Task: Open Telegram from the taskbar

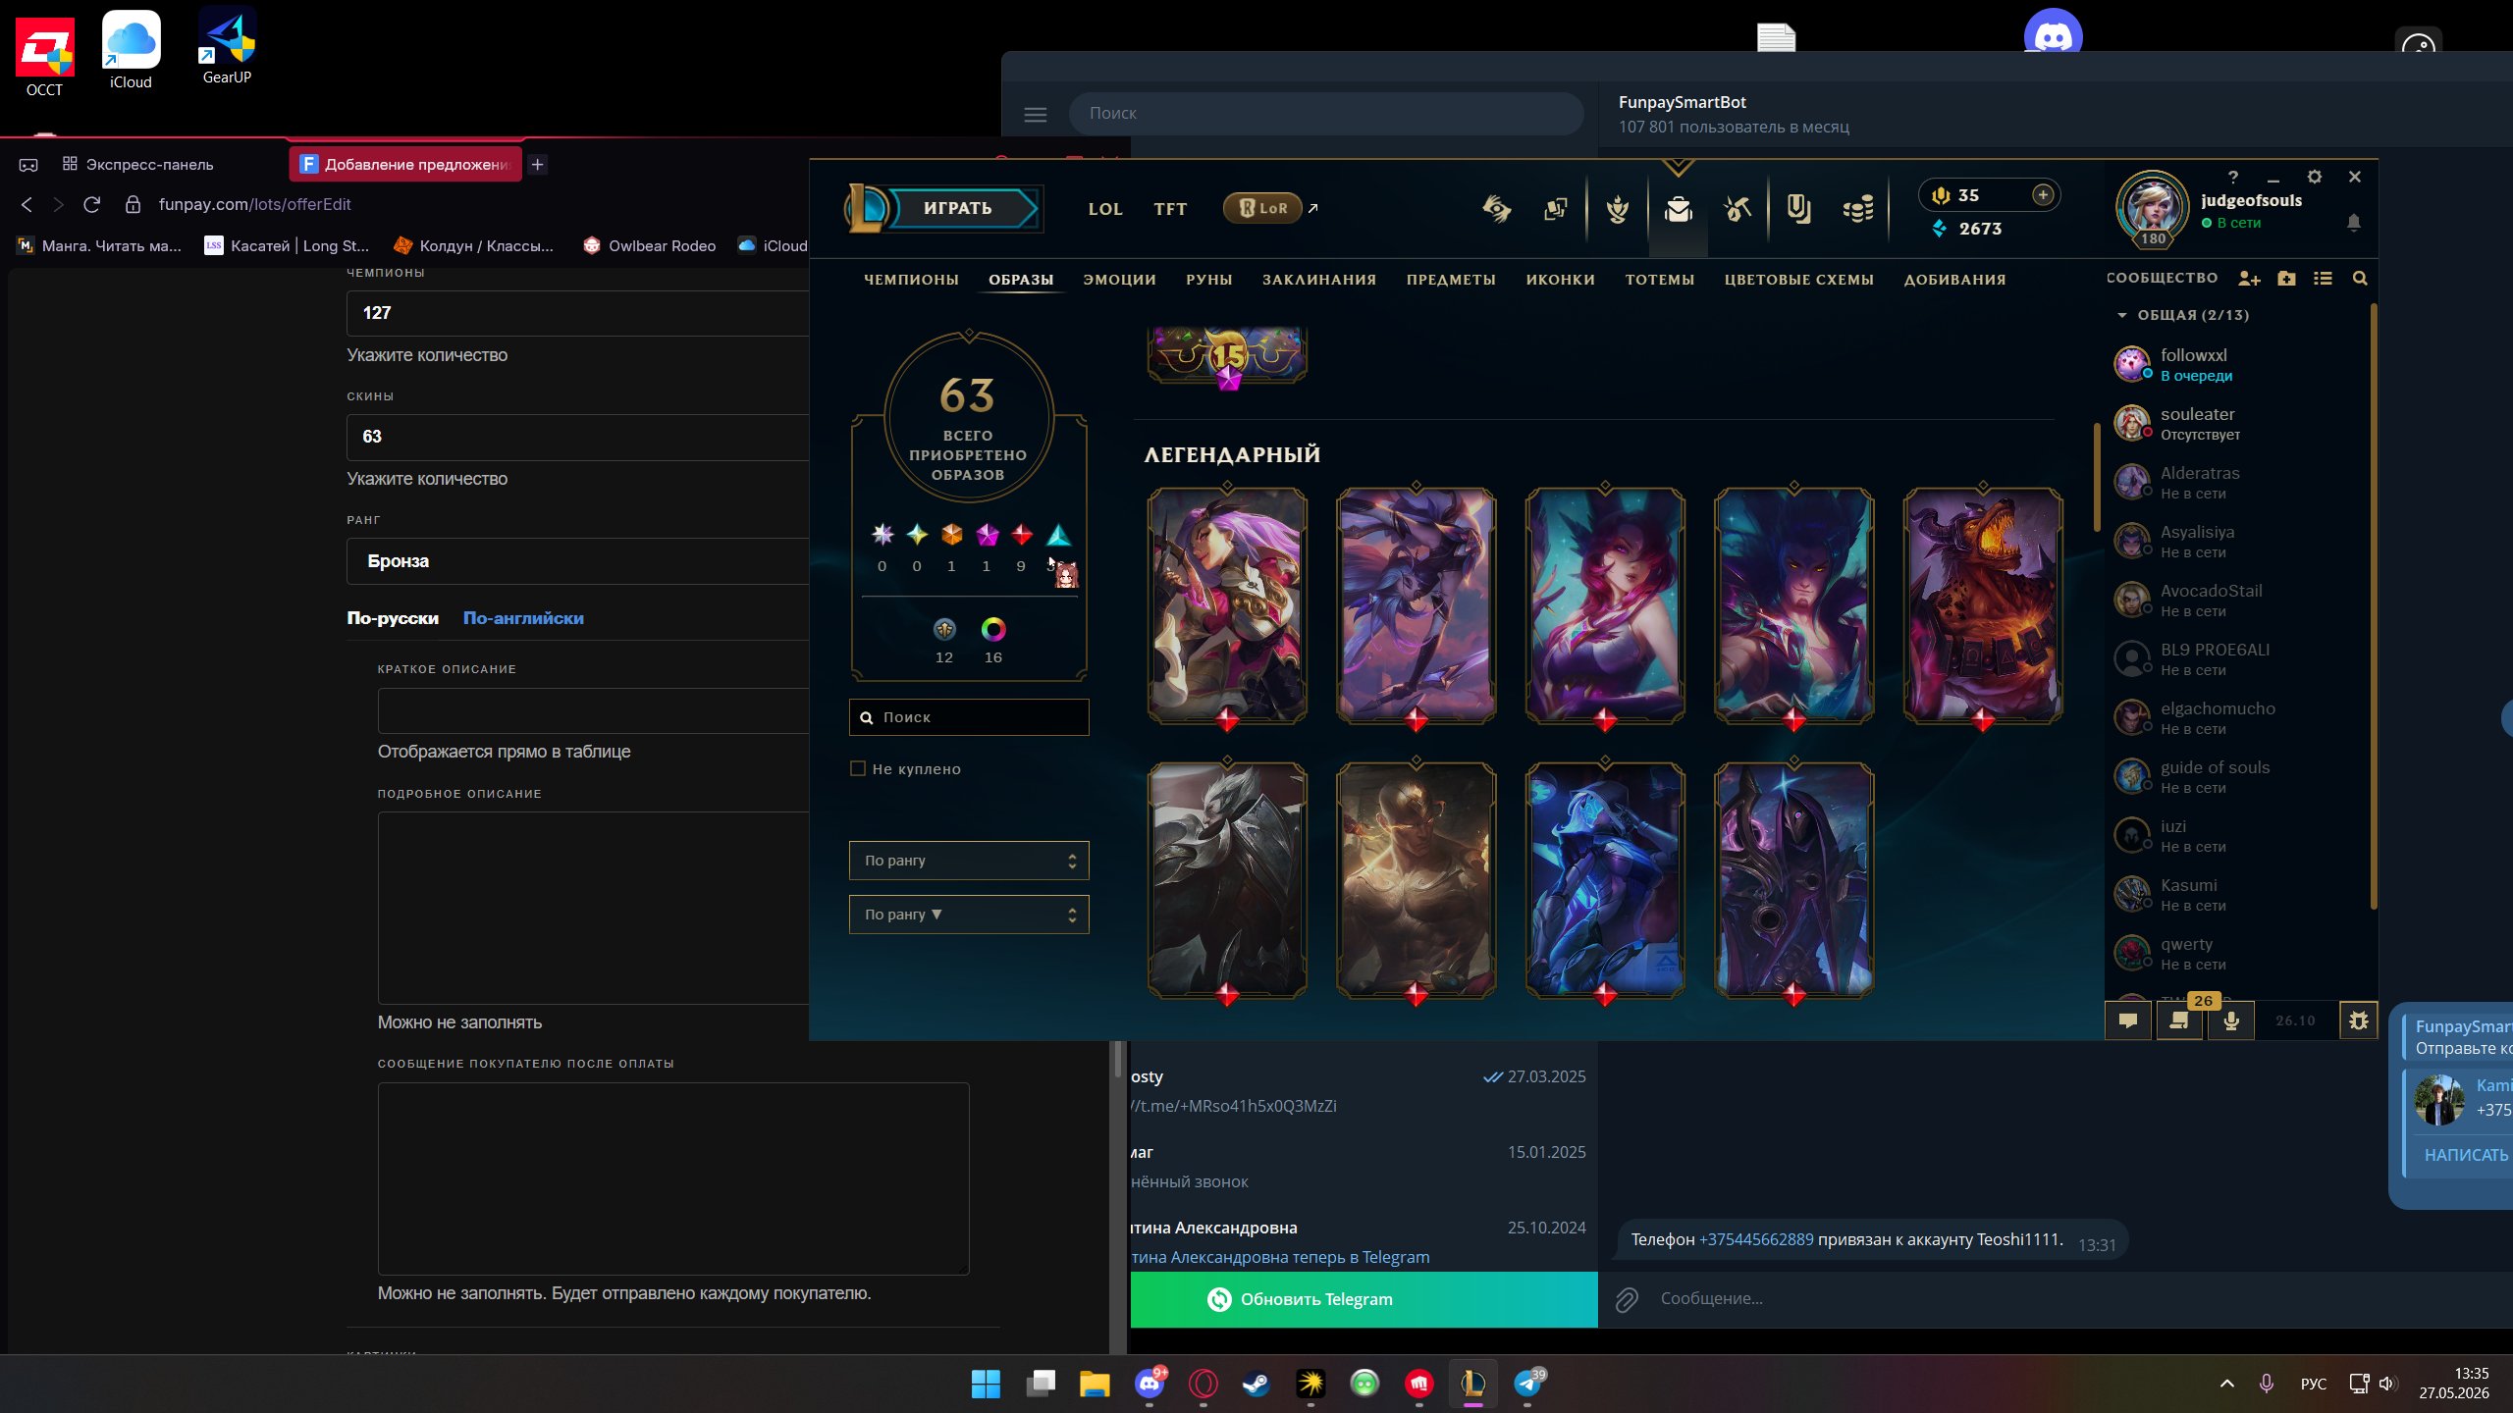Action: (x=1527, y=1384)
